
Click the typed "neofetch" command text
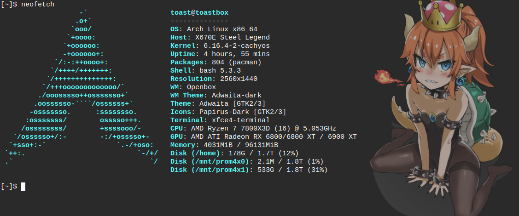[38, 5]
